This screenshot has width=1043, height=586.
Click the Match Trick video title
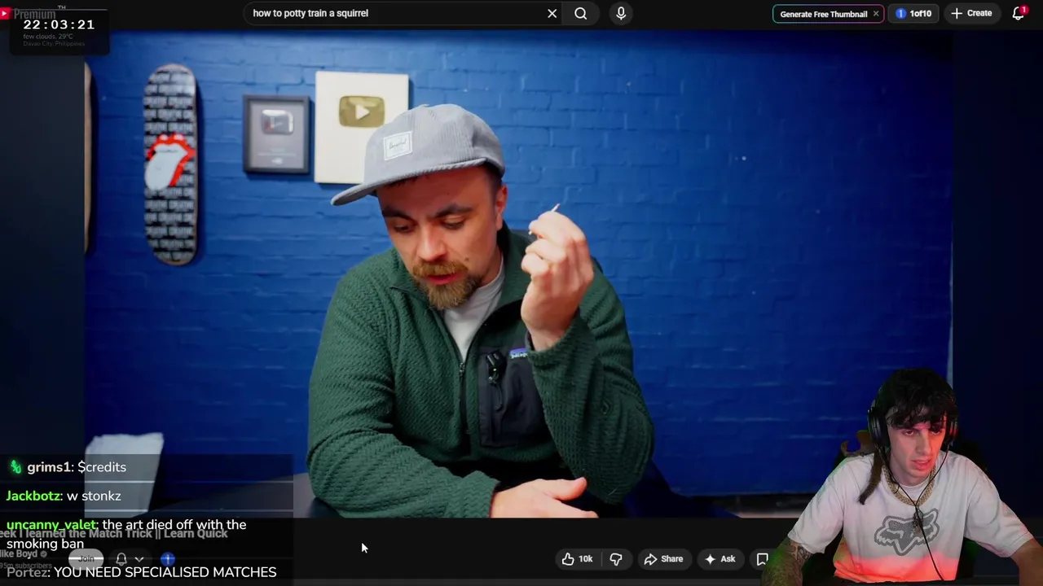(114, 534)
